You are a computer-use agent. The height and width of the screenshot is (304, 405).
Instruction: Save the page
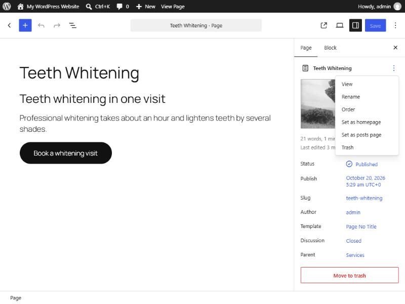coord(375,25)
